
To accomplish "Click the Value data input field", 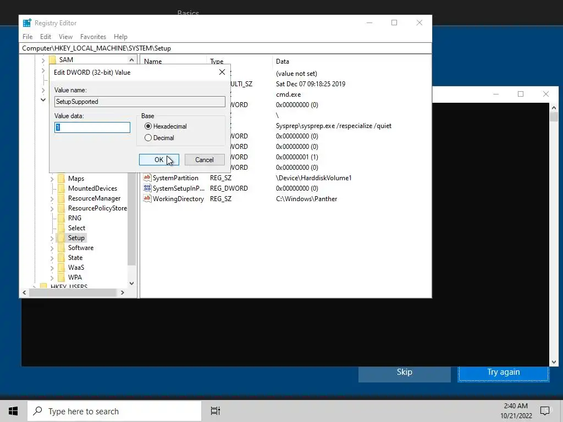I will point(92,127).
